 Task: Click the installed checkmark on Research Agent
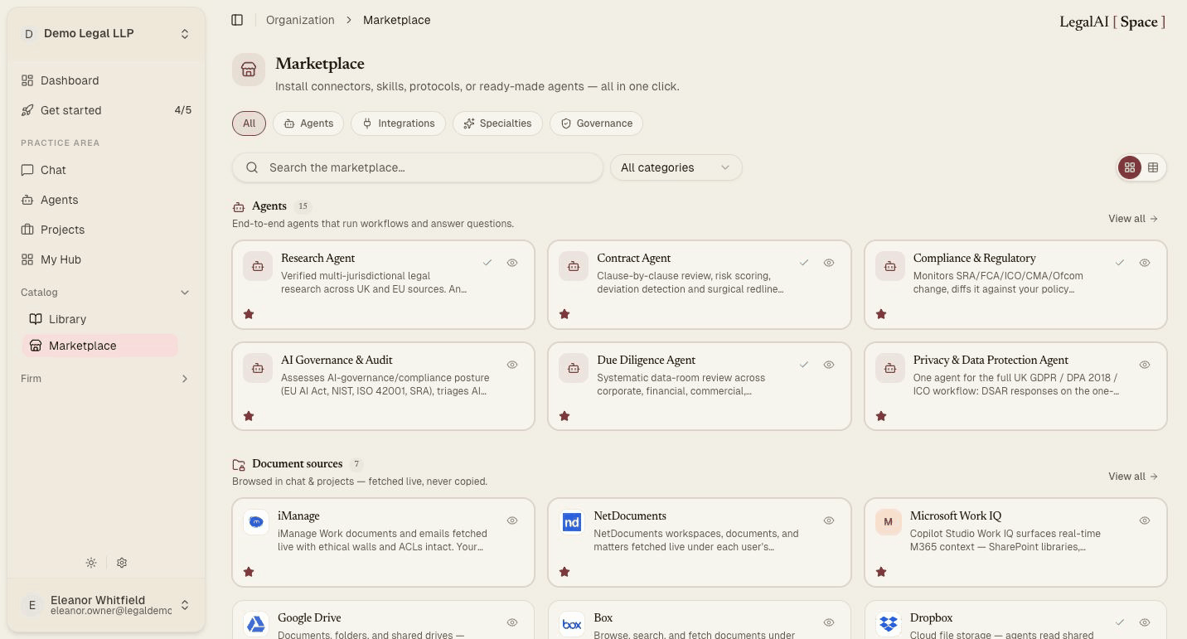coord(487,263)
